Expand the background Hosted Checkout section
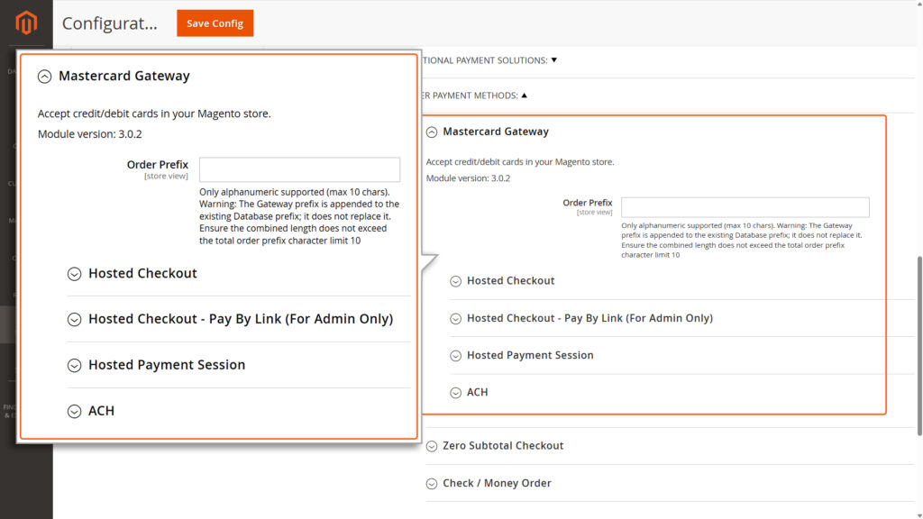Image resolution: width=923 pixels, height=519 pixels. pos(455,281)
